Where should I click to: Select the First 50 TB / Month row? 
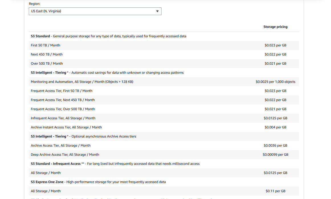point(164,45)
